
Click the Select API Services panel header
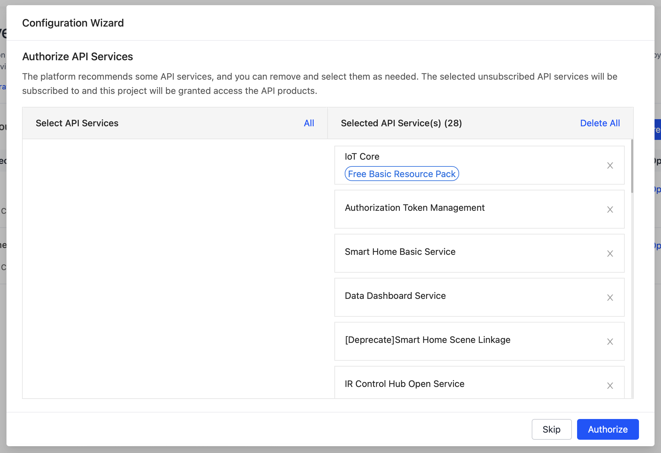click(77, 123)
